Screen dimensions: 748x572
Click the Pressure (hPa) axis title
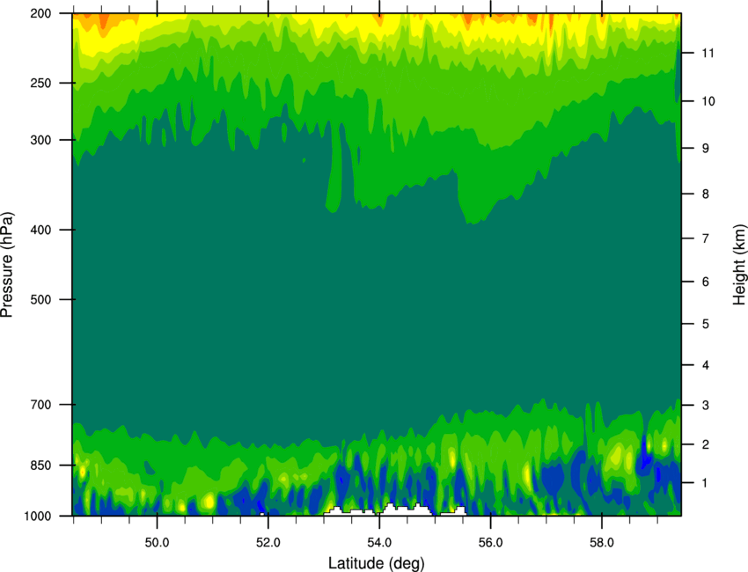click(x=7, y=265)
